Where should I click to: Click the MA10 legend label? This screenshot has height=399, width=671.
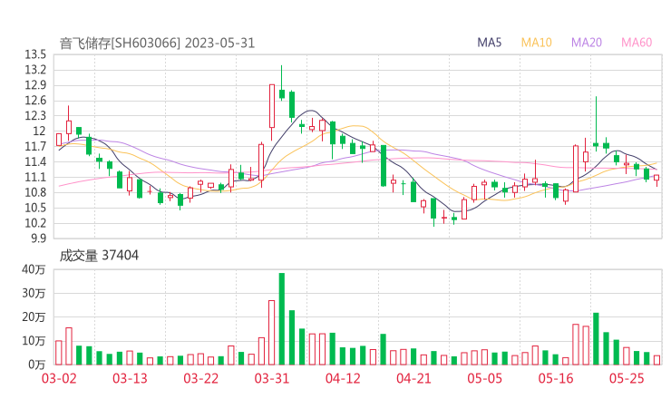(536, 43)
